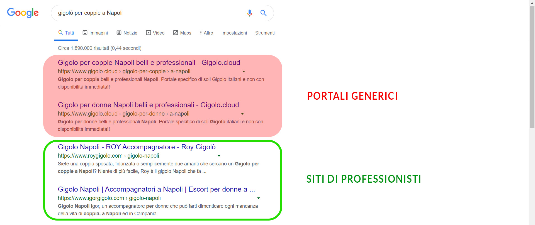
Task: Expand arrow next to igorgigolo.com URL
Action: tap(259, 198)
